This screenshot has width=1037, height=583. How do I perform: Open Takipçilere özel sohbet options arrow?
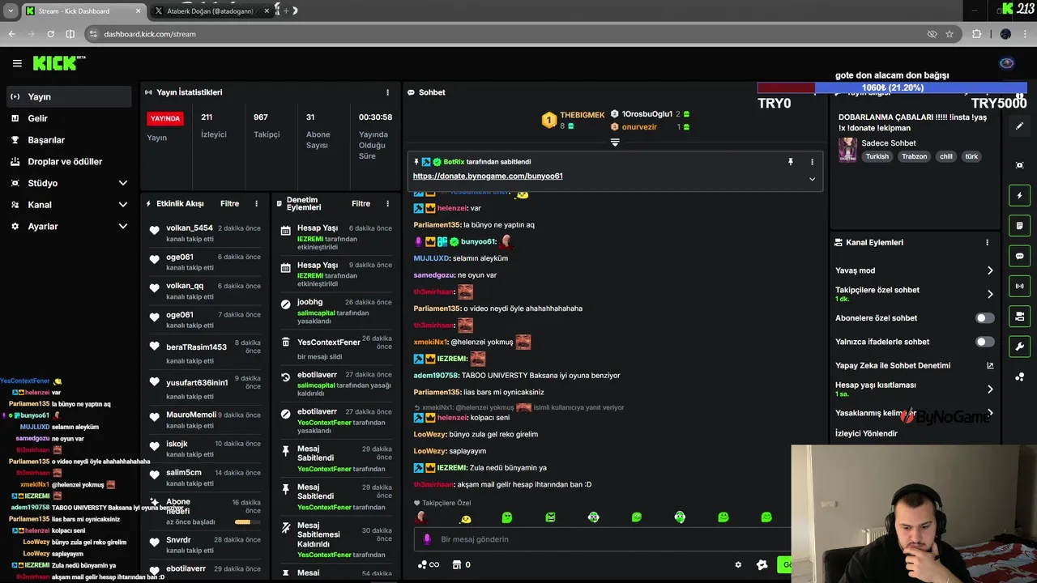[x=990, y=294]
